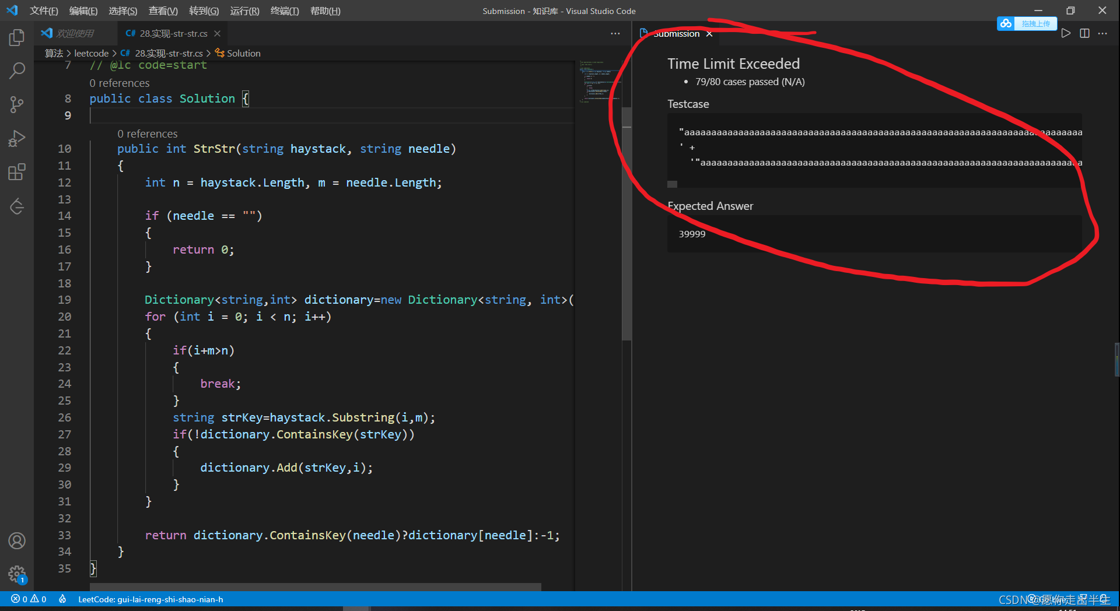1120x611 pixels.
Task: Open the LeetCode view in activity bar
Action: pos(17,206)
